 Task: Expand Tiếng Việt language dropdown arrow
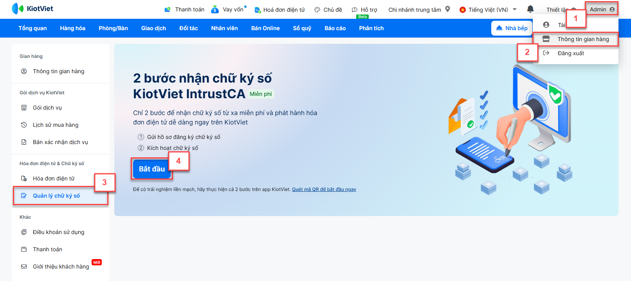coord(515,9)
